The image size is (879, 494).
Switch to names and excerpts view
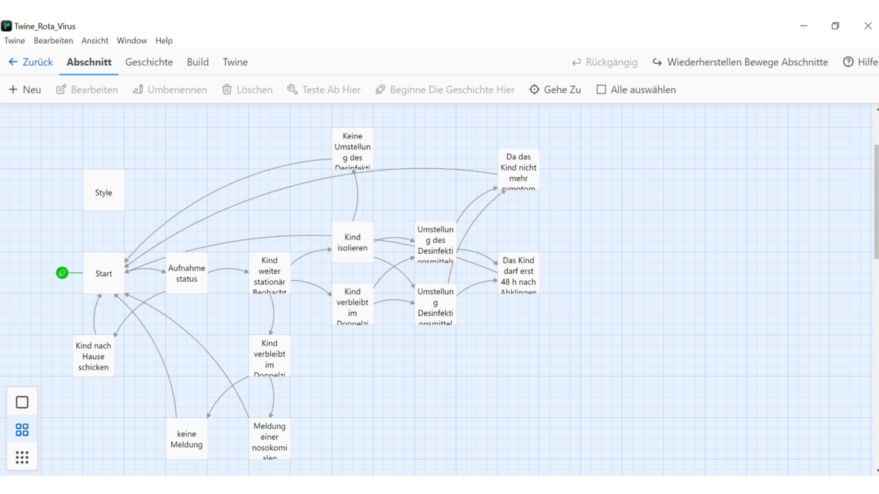[x=22, y=402]
